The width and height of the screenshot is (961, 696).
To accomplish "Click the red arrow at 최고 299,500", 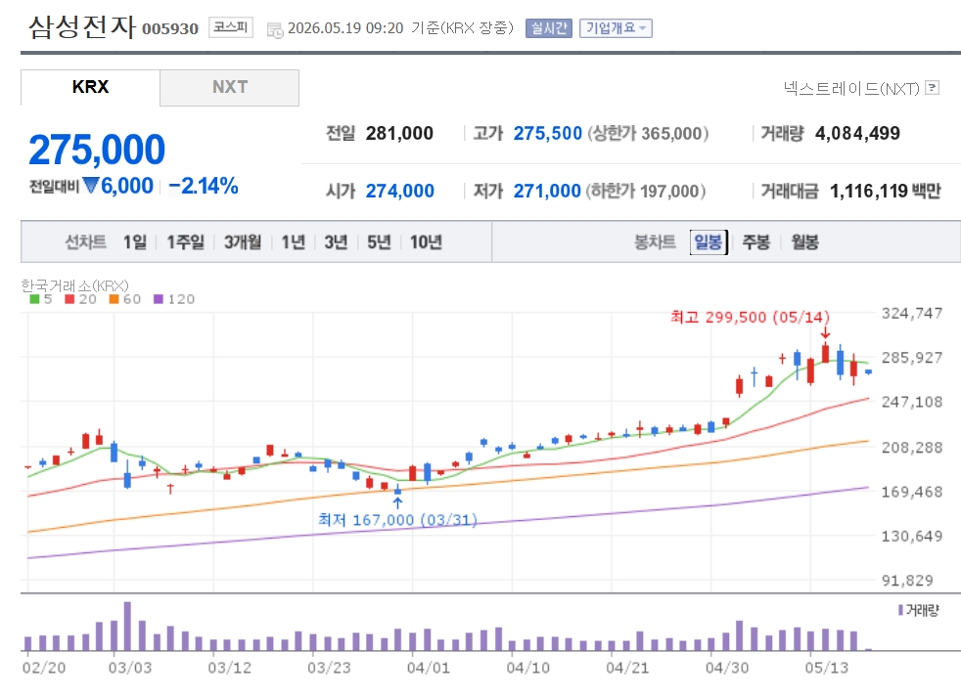I will point(825,333).
